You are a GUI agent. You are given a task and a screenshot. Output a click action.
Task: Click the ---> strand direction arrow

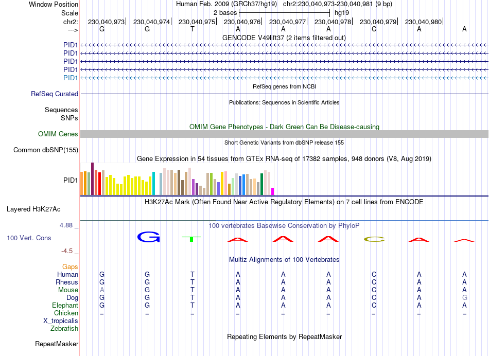pyautogui.click(x=73, y=30)
